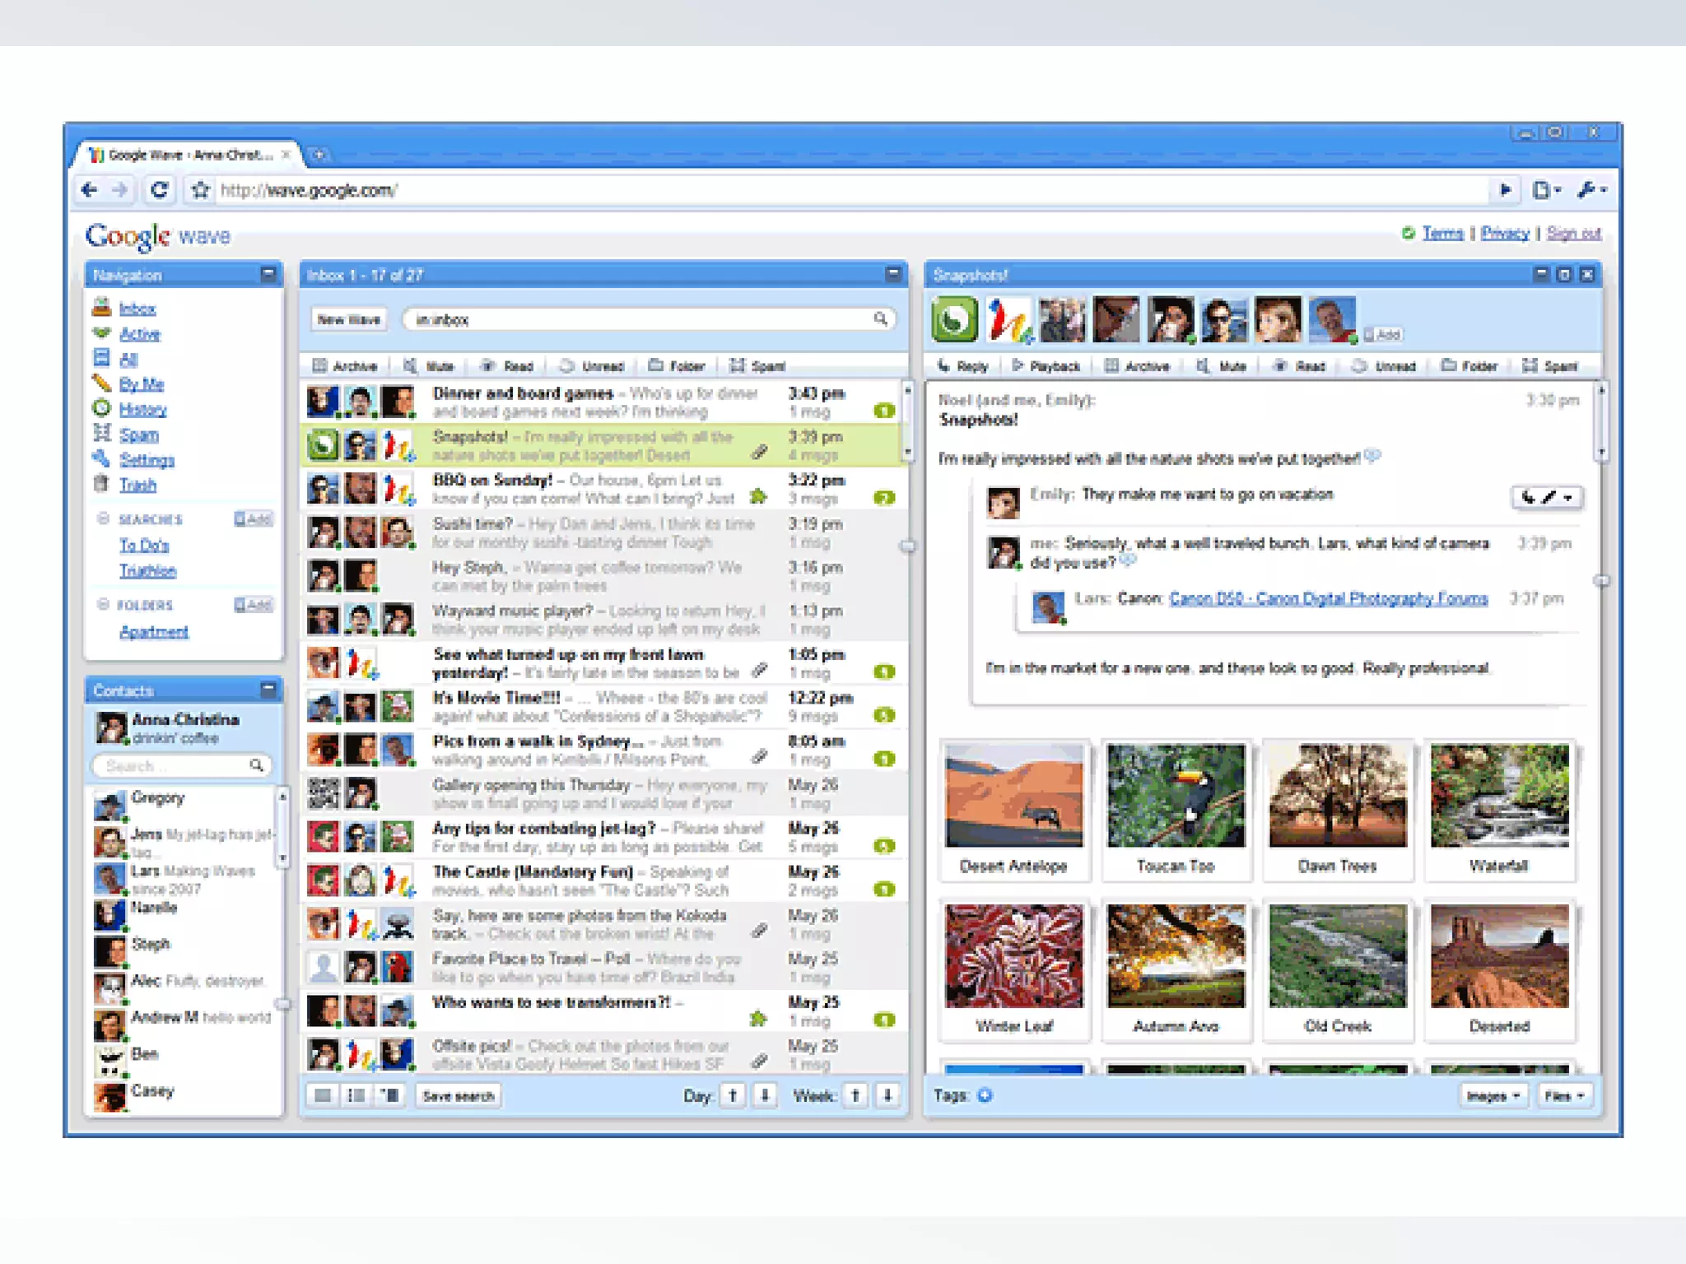Click the Reply icon in Snapshots toolbar
Image resolution: width=1686 pixels, height=1264 pixels.
(x=945, y=366)
